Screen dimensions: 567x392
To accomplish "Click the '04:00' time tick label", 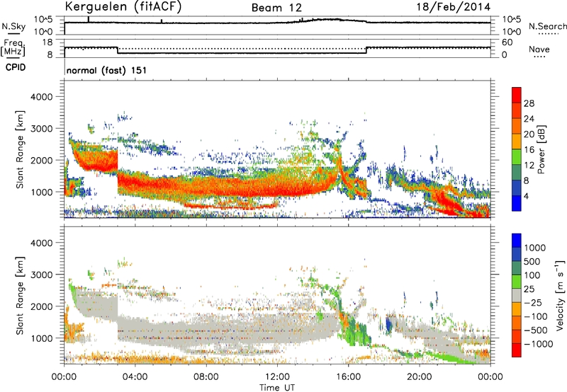I will [x=135, y=377].
